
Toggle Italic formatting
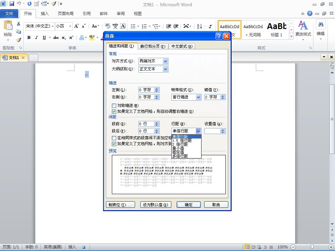pos(37,38)
